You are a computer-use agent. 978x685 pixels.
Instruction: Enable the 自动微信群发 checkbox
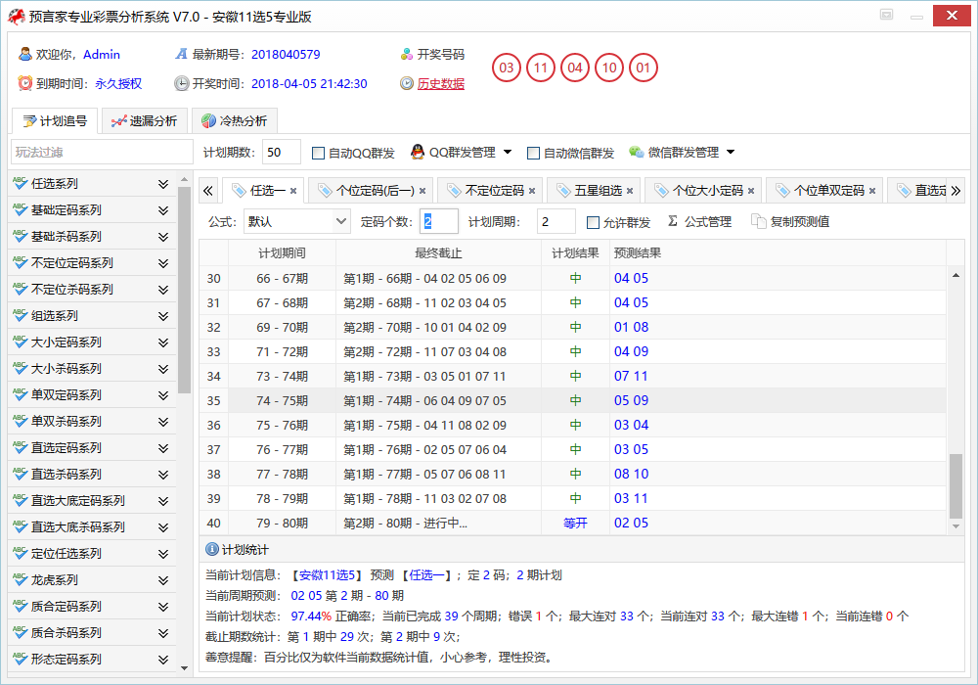[533, 153]
